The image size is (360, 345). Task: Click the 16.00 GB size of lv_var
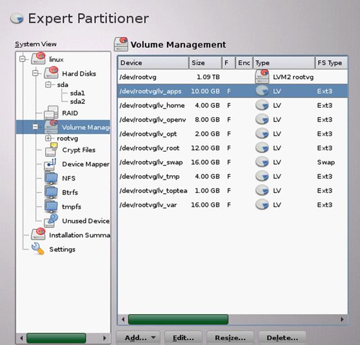[205, 205]
